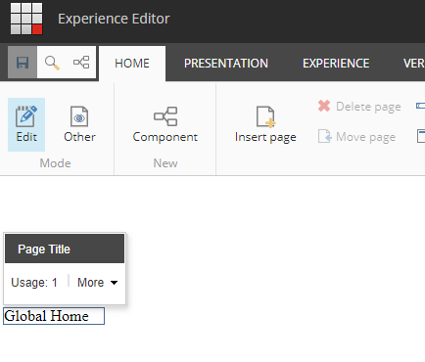Click the window icon right of Move page
This screenshot has width=425, height=362.
point(421,136)
